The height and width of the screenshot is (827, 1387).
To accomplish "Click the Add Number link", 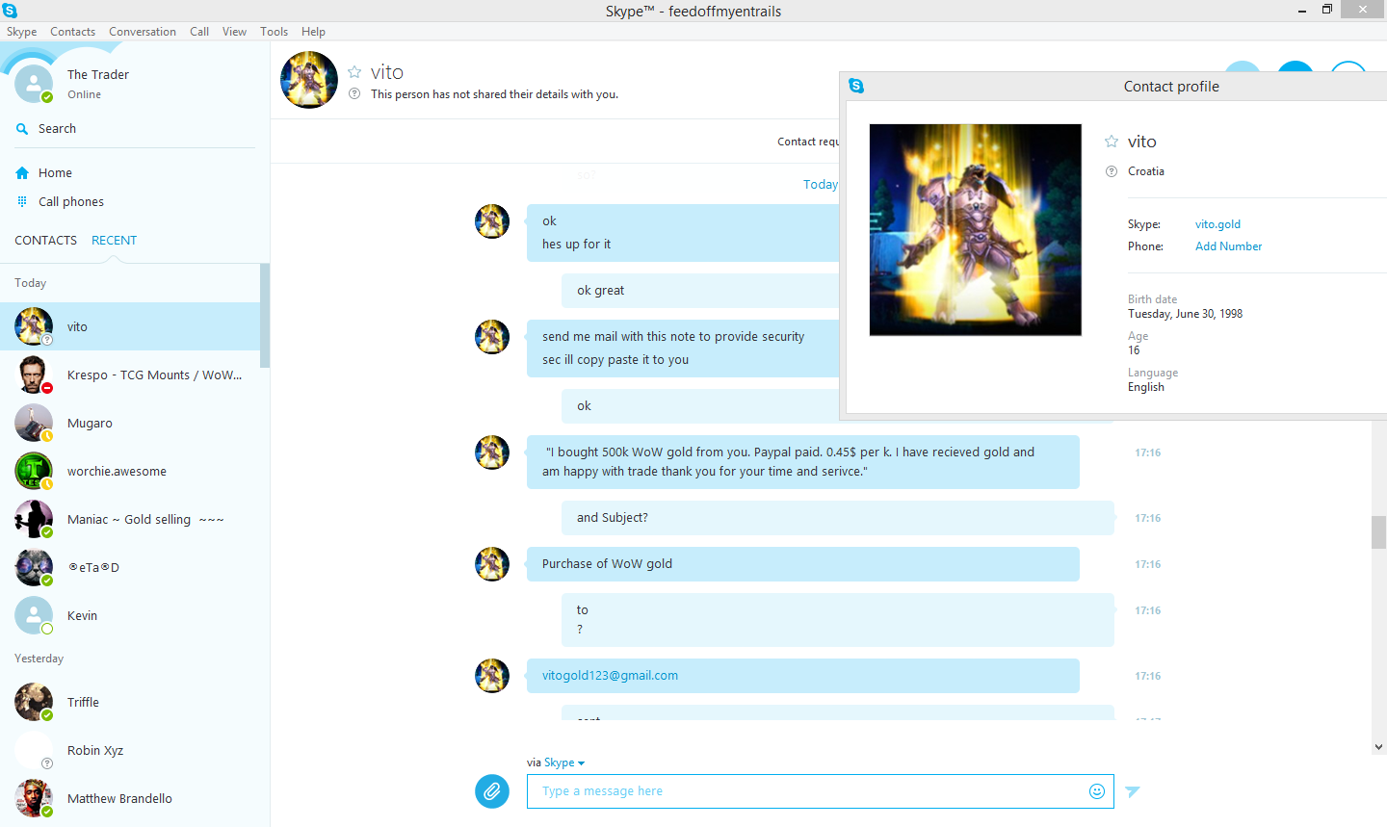I will [1228, 246].
